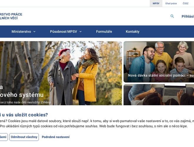Open the laptop family article thumbnail
The height and width of the screenshot is (147, 194).
[x=159, y=95]
